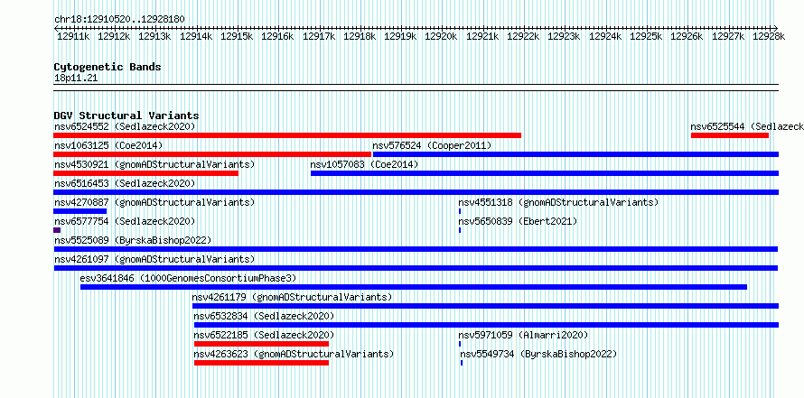Select the blue nsv4261179 bar
The height and width of the screenshot is (398, 804).
pos(486,306)
